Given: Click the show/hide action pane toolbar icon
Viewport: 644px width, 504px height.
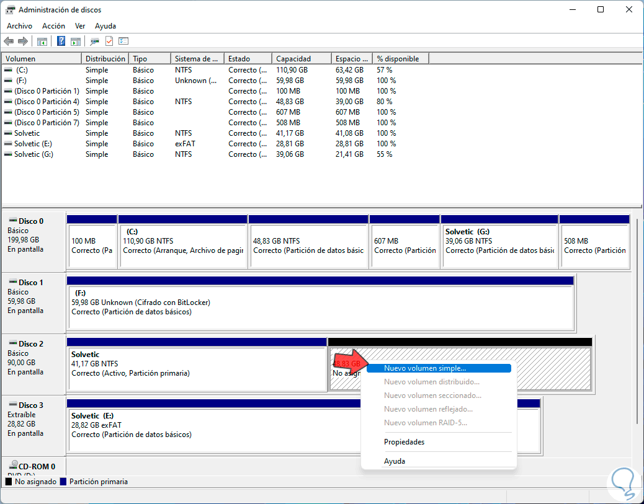Looking at the screenshot, I should 76,42.
